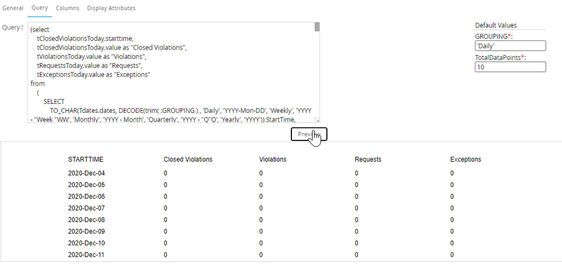Viewport: 562px width, 274px height.
Task: Focus the TotalDataPoints input field
Action: pyautogui.click(x=510, y=67)
